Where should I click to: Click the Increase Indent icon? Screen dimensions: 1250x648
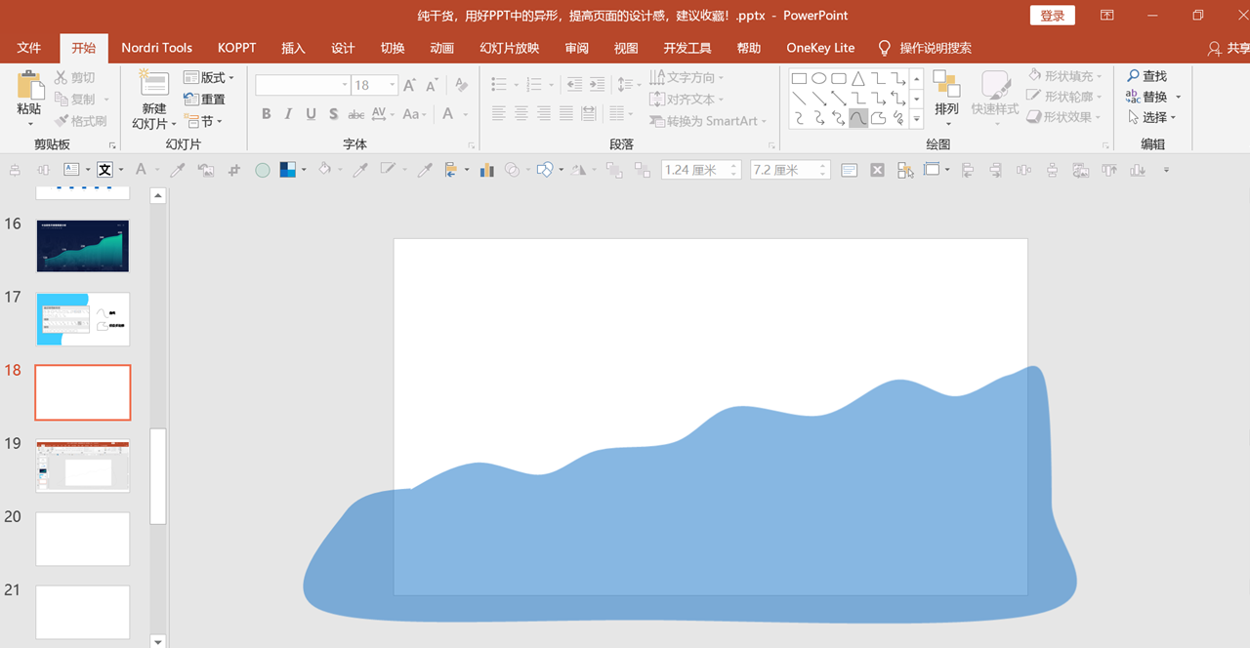pyautogui.click(x=596, y=85)
